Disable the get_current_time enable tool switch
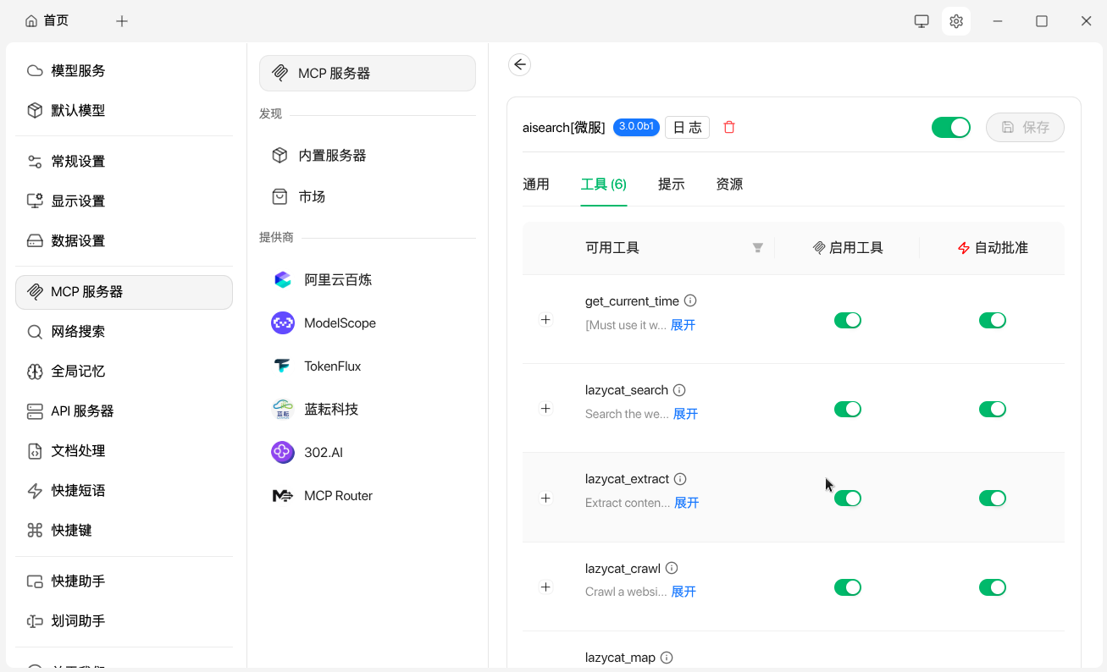1107x672 pixels. tap(847, 320)
